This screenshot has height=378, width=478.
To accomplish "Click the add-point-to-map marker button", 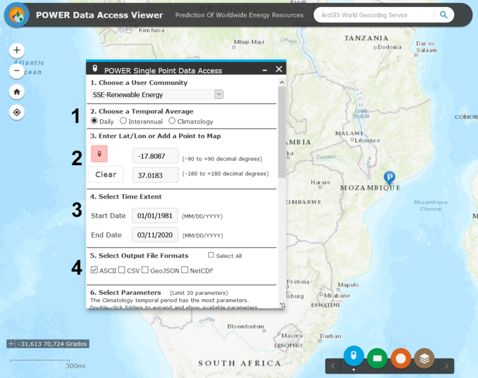I will [x=99, y=154].
